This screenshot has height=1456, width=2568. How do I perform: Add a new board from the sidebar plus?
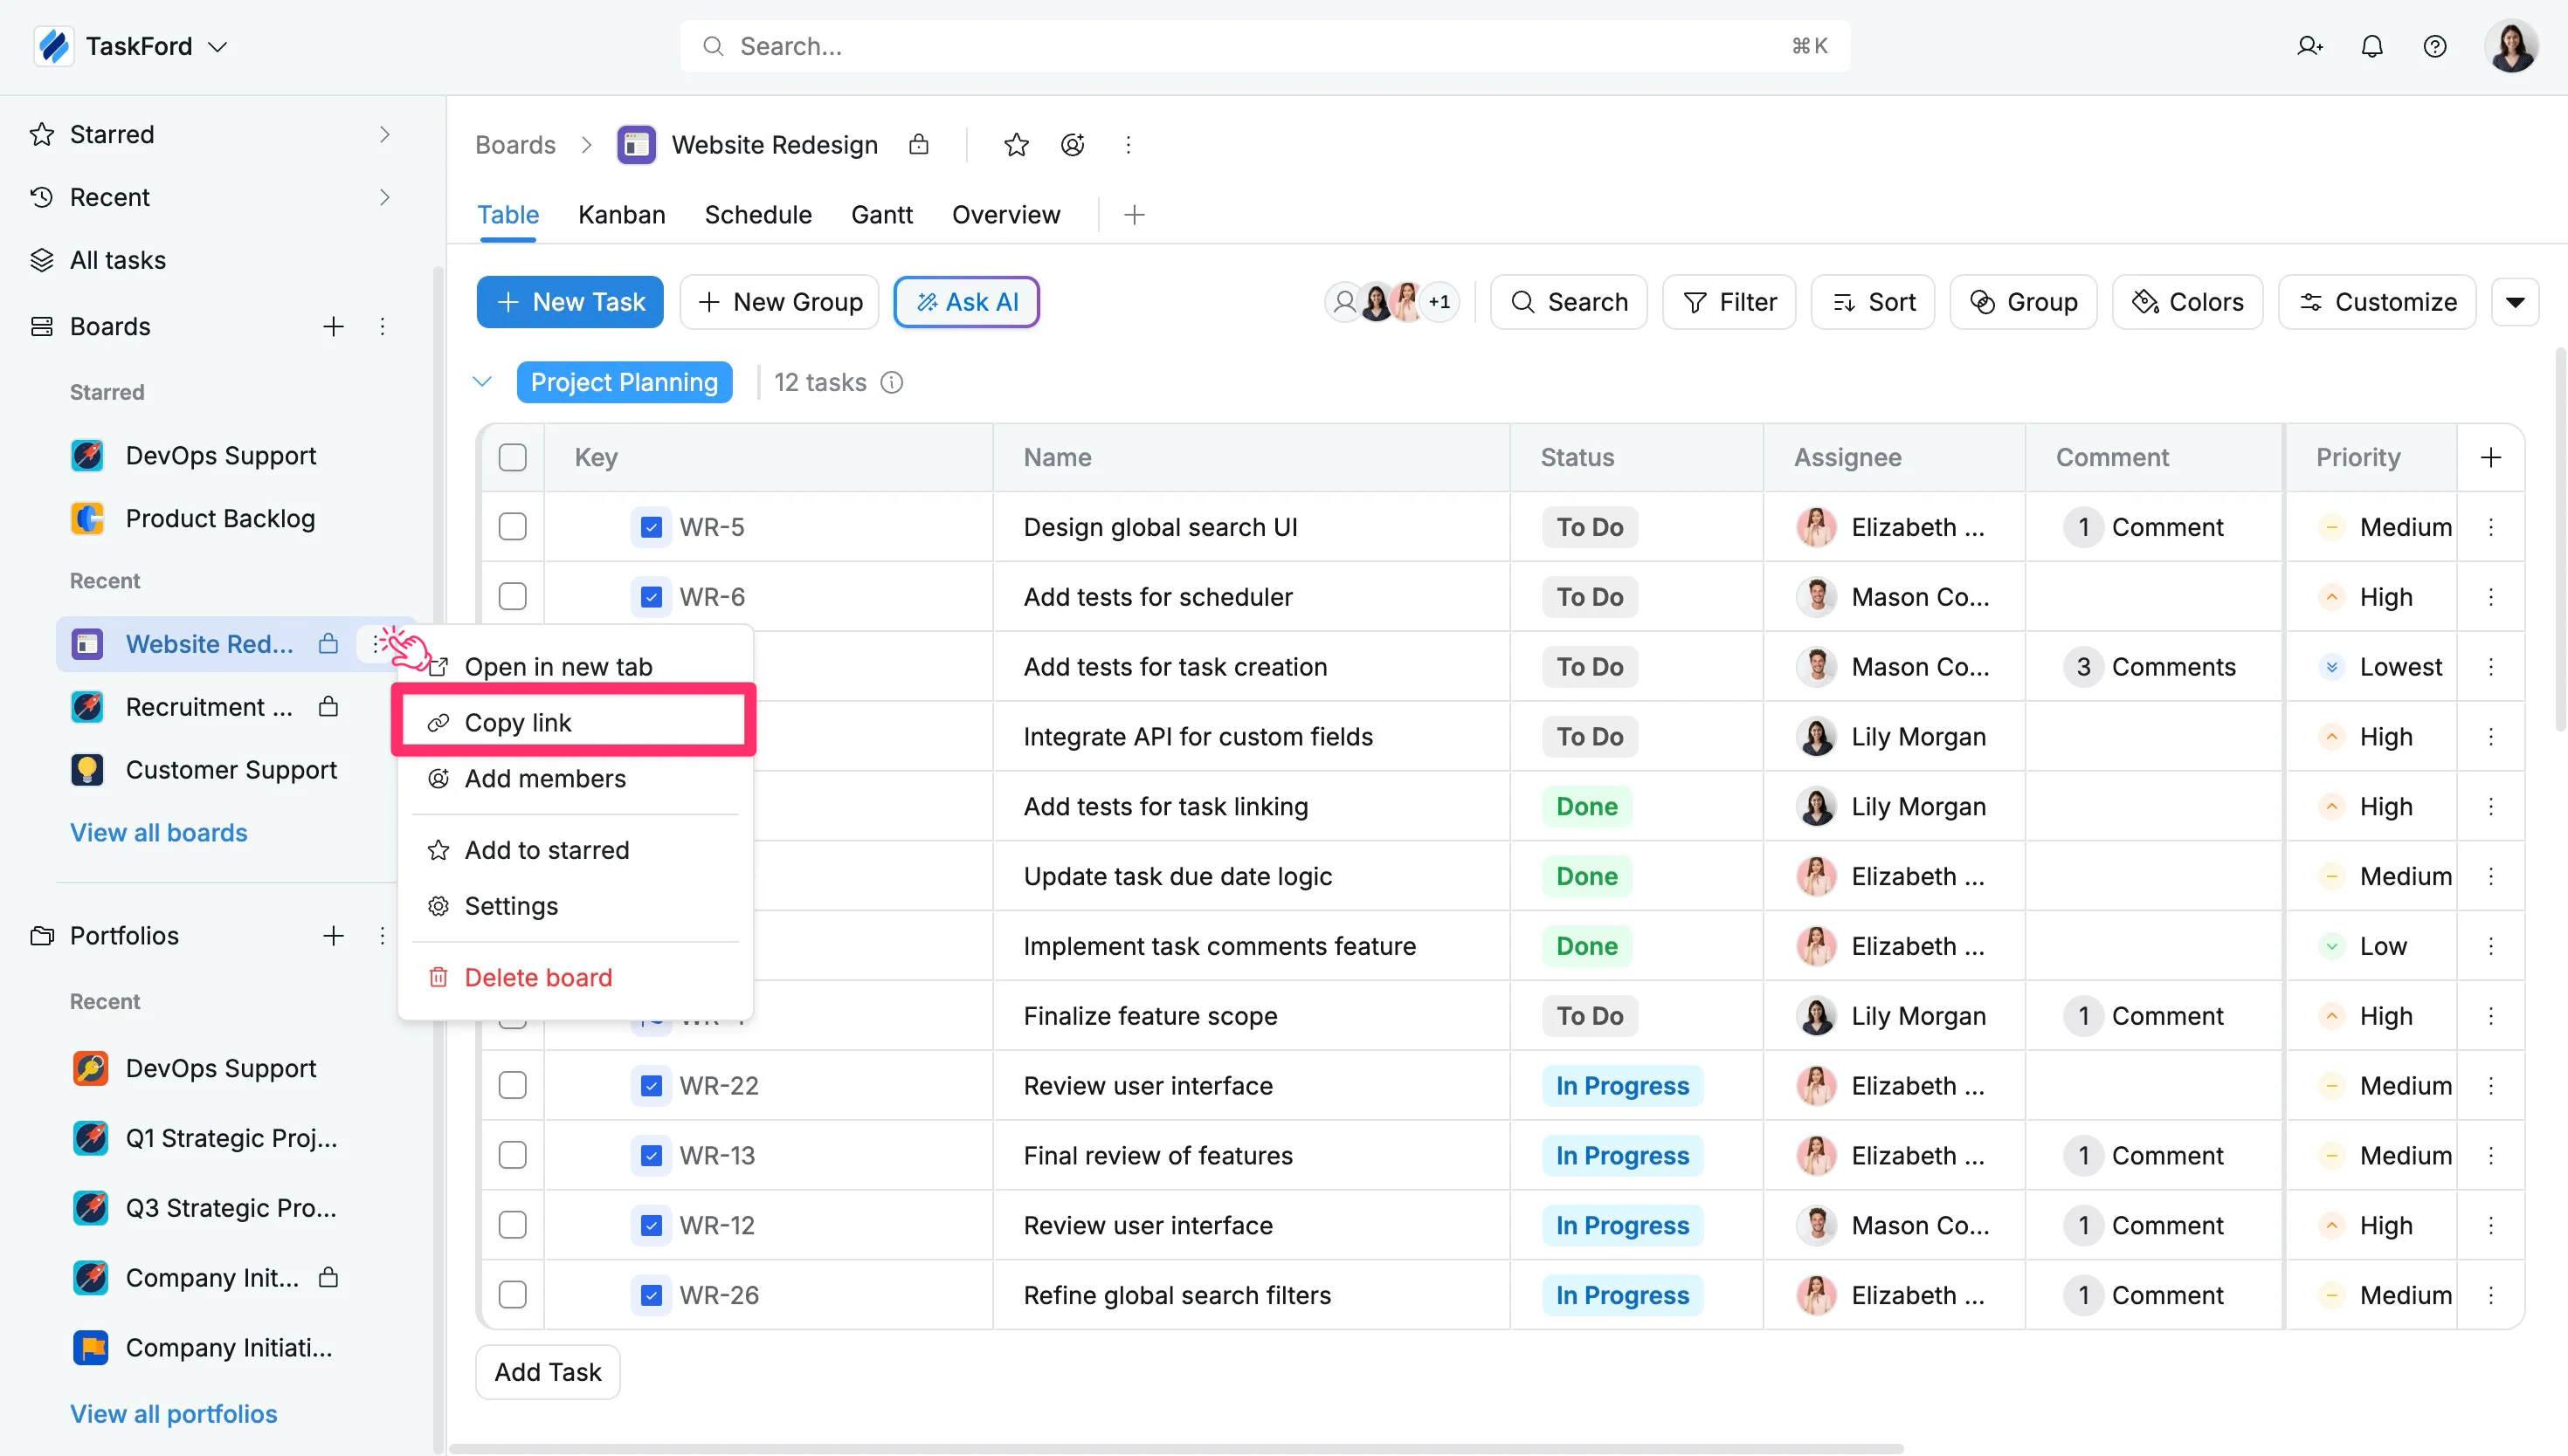coord(333,326)
